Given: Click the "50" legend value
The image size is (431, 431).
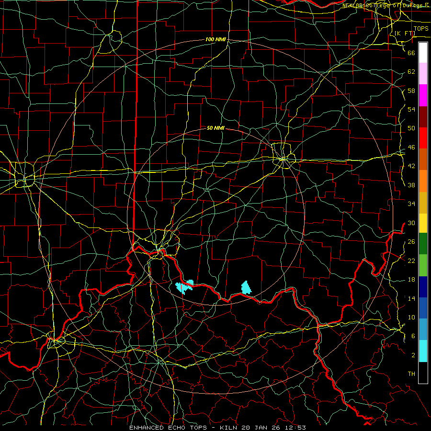Looking at the screenshot, I should click(x=411, y=128).
